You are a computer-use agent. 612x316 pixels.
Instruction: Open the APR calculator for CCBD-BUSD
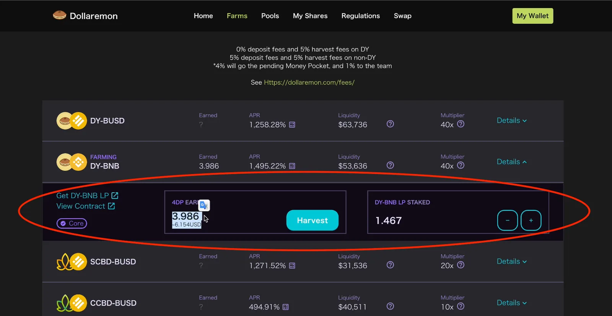(286, 307)
